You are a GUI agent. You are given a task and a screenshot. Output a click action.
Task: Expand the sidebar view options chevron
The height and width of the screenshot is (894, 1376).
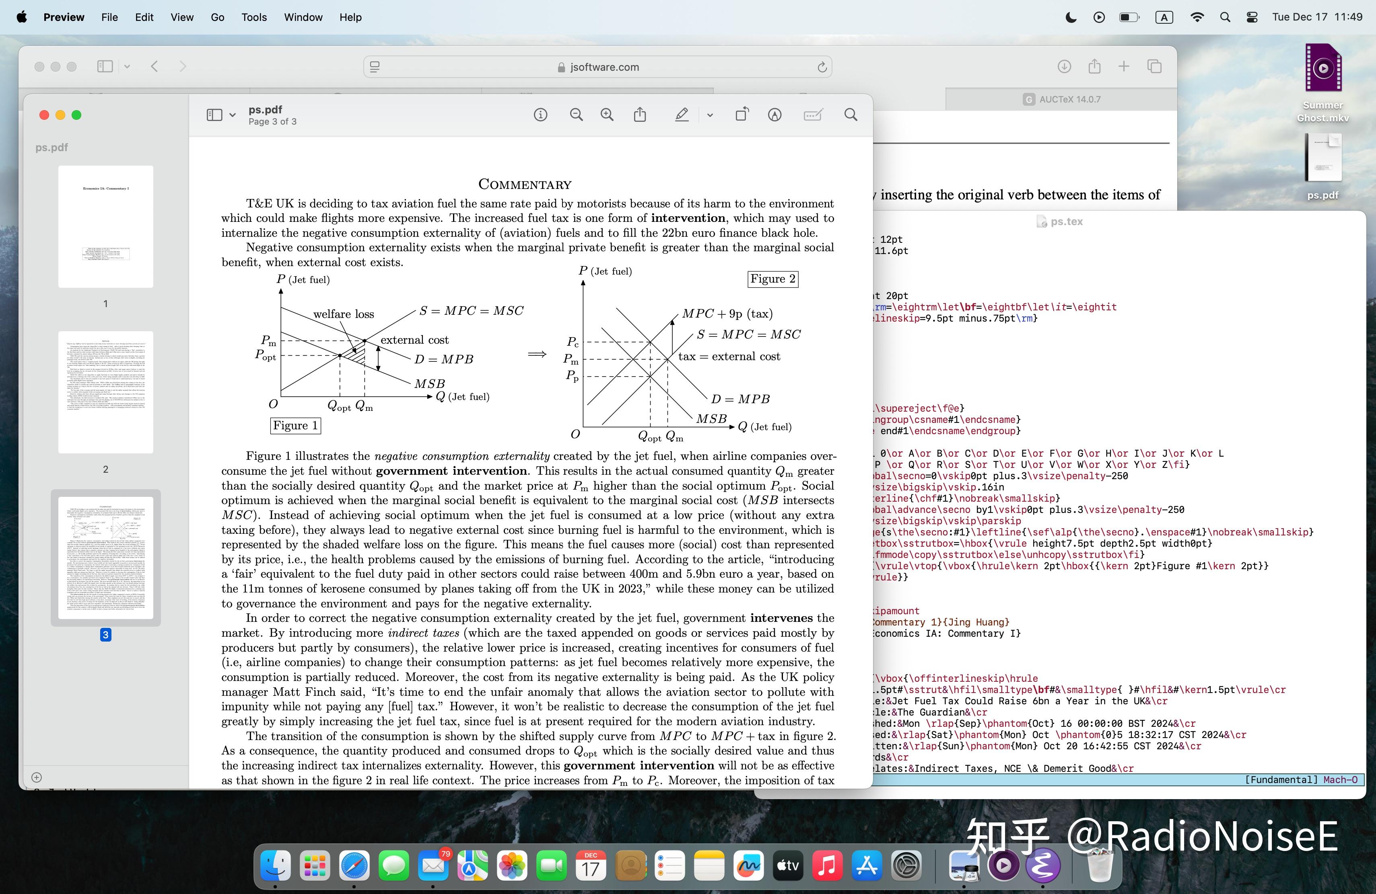(233, 115)
